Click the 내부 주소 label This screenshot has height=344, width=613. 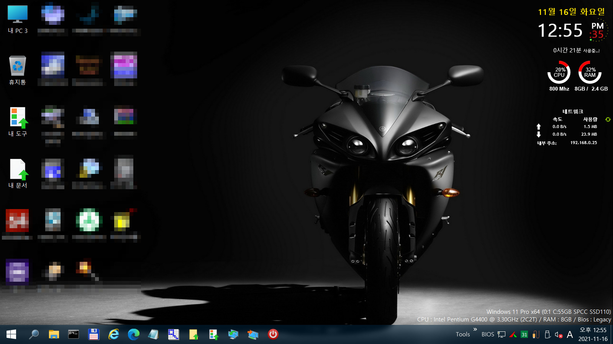coord(547,143)
